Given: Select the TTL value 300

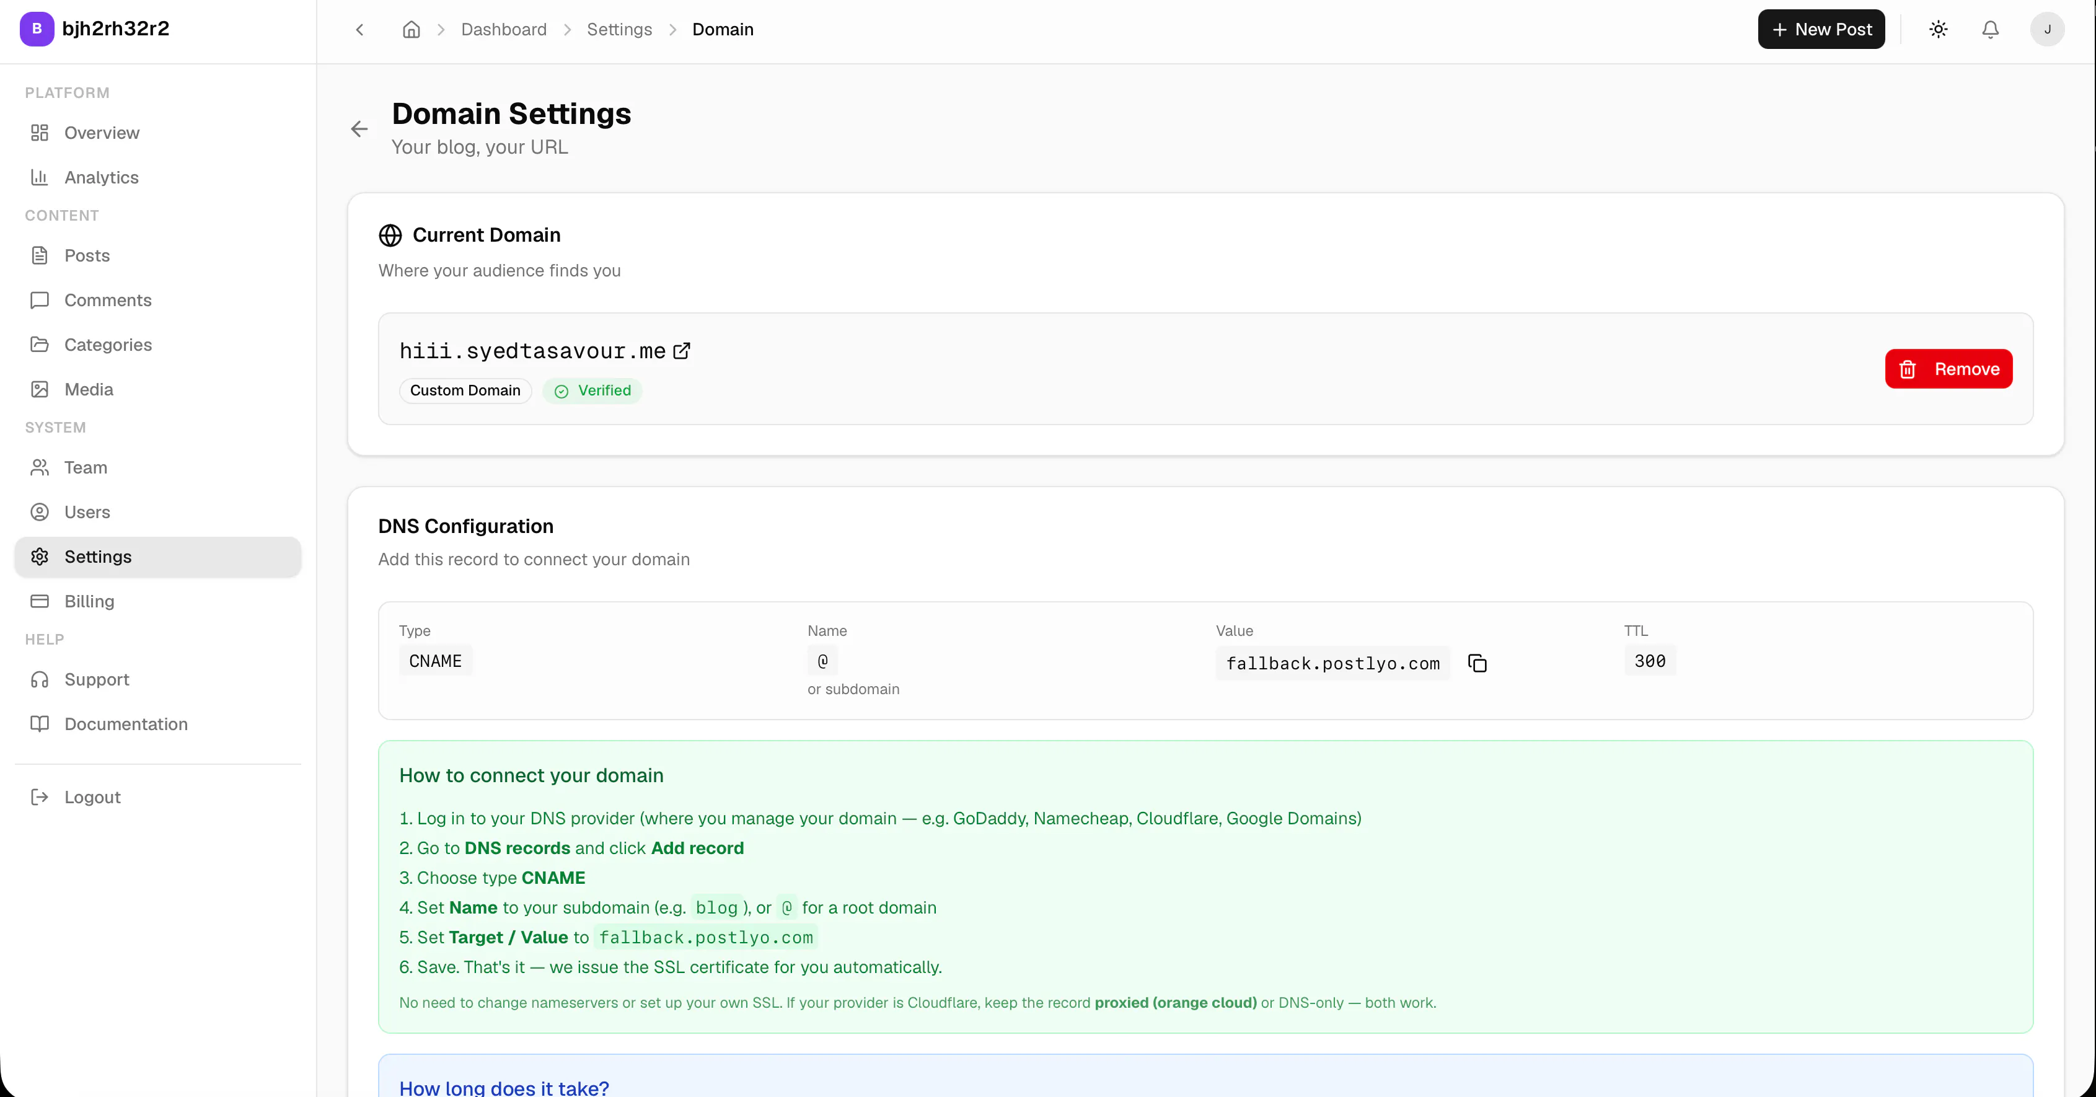Looking at the screenshot, I should pyautogui.click(x=1650, y=661).
